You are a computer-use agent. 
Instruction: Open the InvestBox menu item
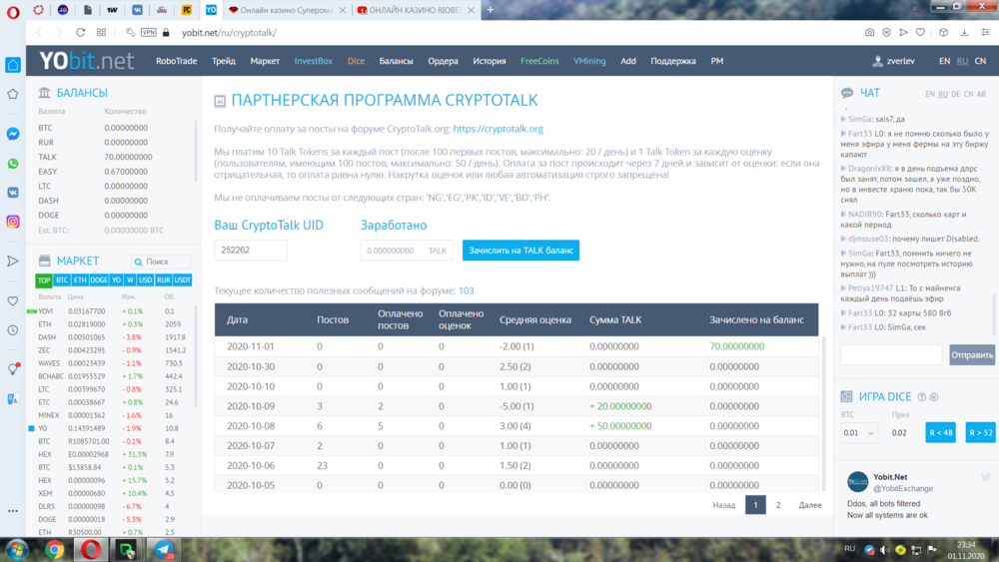pos(314,61)
